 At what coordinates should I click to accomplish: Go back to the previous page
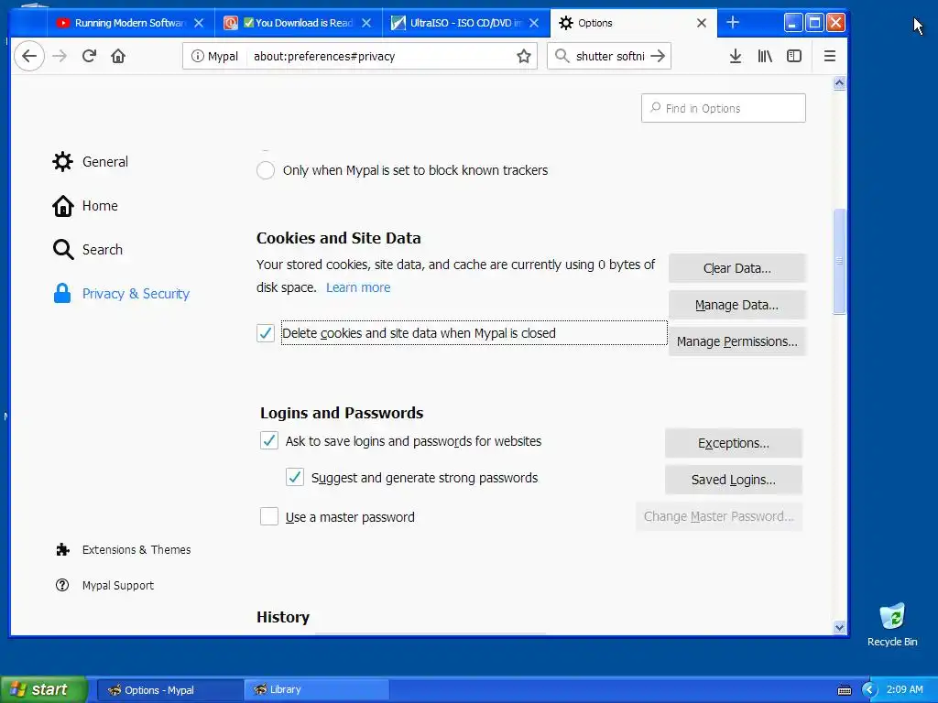click(x=28, y=56)
